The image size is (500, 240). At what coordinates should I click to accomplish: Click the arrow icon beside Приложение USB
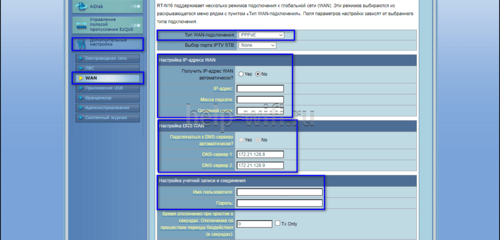click(x=81, y=88)
